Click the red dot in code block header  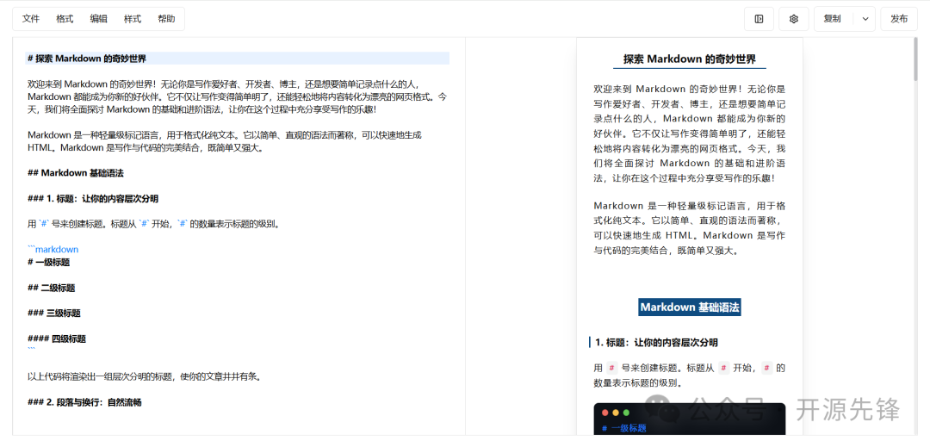click(x=605, y=413)
